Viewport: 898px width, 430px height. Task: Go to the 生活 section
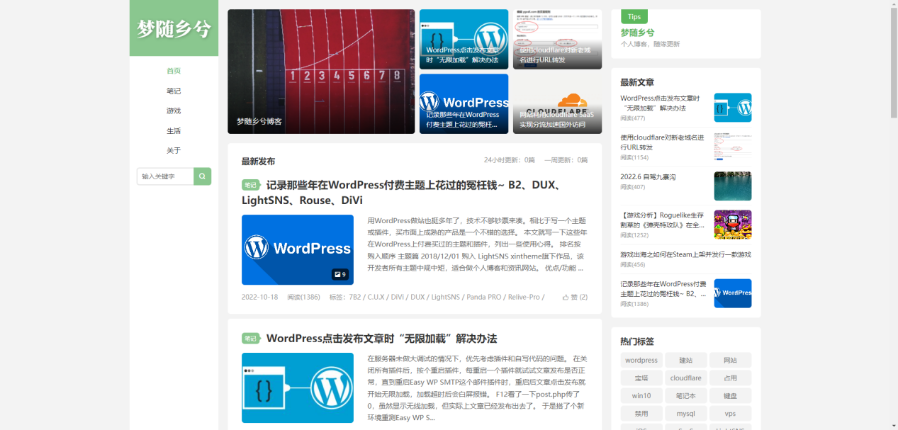[174, 130]
